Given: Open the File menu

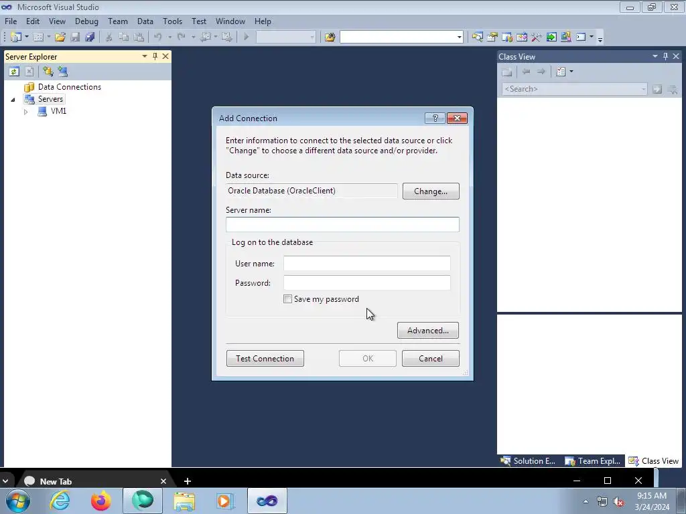Looking at the screenshot, I should click(x=11, y=21).
